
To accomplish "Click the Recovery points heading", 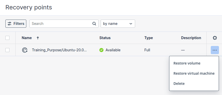I will (x=29, y=7).
